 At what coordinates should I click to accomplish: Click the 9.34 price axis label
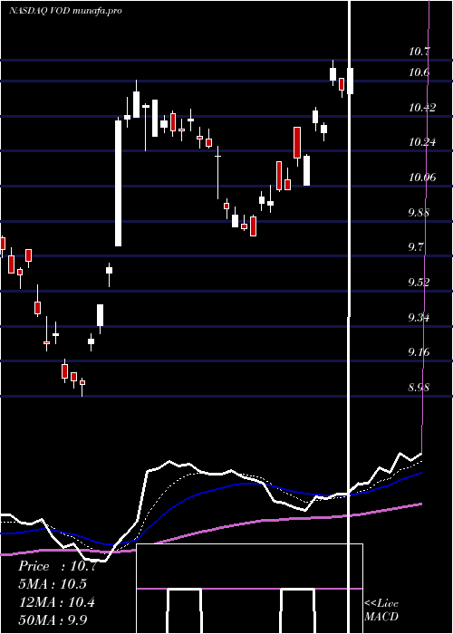(x=419, y=317)
